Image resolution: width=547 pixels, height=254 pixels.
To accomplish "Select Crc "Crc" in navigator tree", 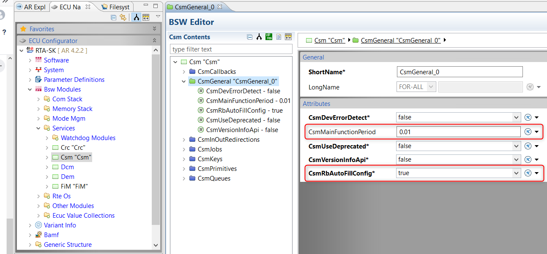I will 73,148.
